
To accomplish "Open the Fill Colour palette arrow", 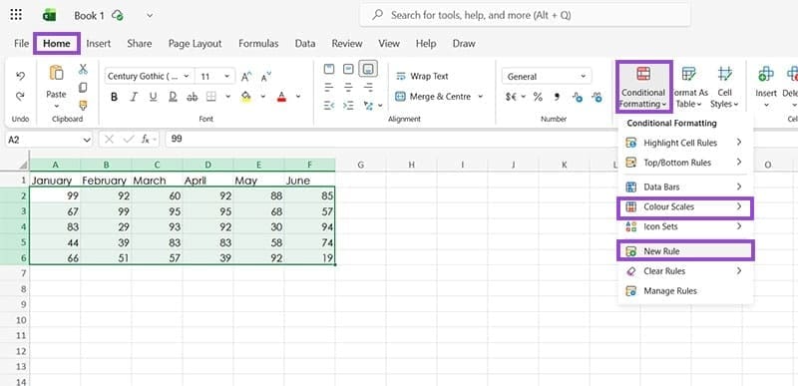I will [x=263, y=97].
